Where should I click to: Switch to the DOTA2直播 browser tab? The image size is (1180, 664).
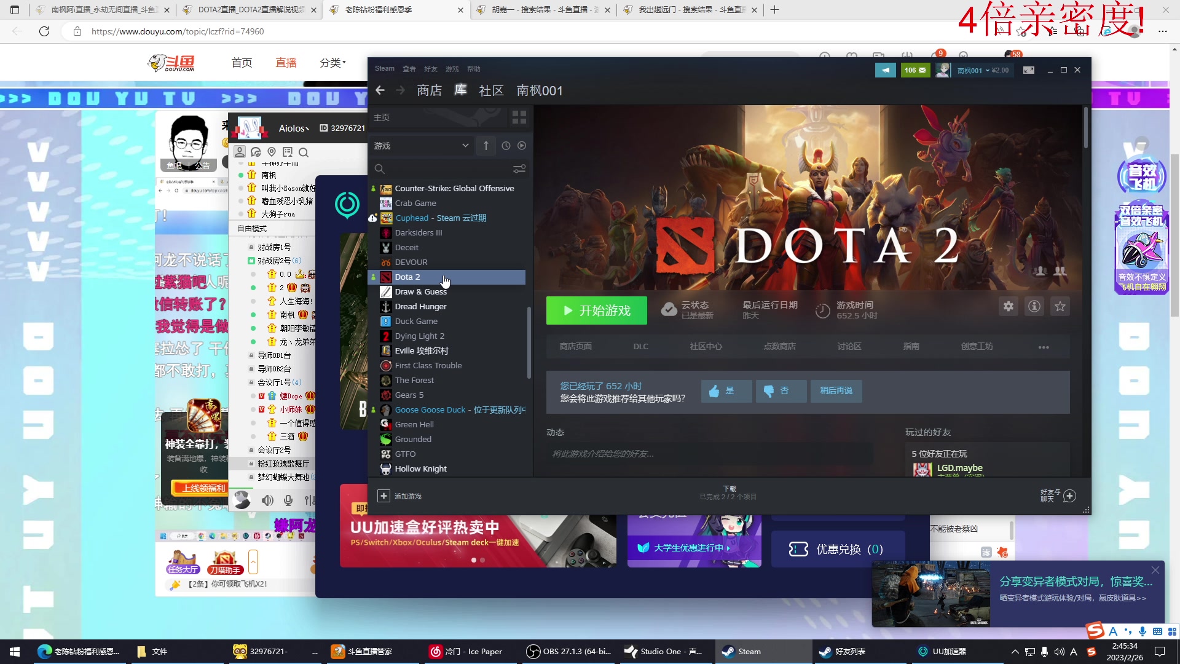tap(251, 10)
